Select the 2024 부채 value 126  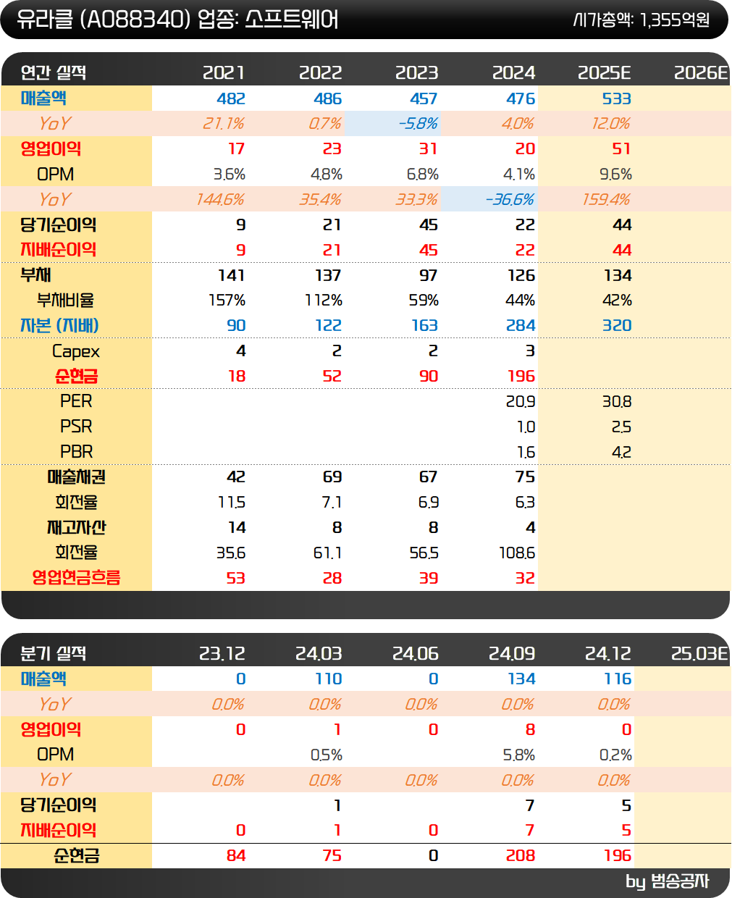point(521,276)
